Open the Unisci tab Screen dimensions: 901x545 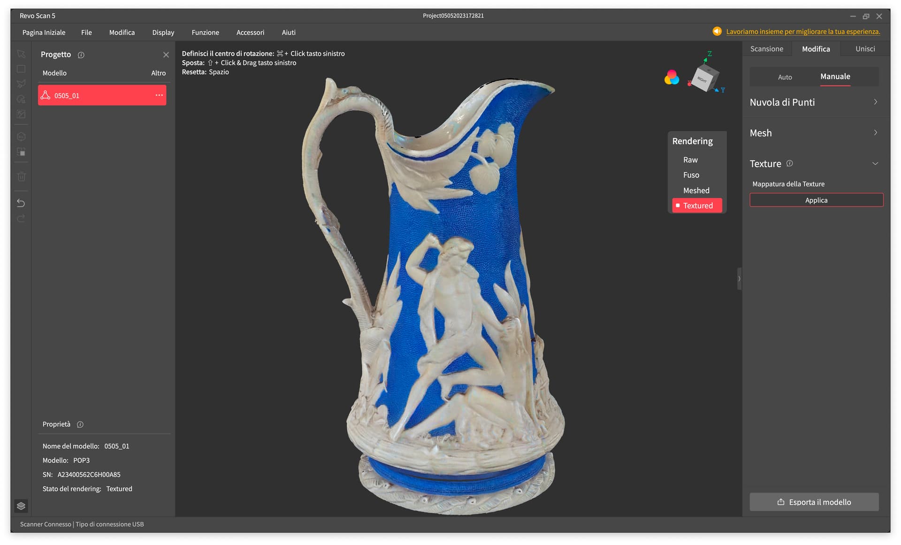point(865,49)
